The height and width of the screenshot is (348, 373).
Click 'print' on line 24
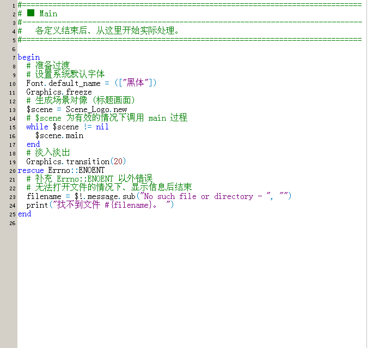point(37,205)
